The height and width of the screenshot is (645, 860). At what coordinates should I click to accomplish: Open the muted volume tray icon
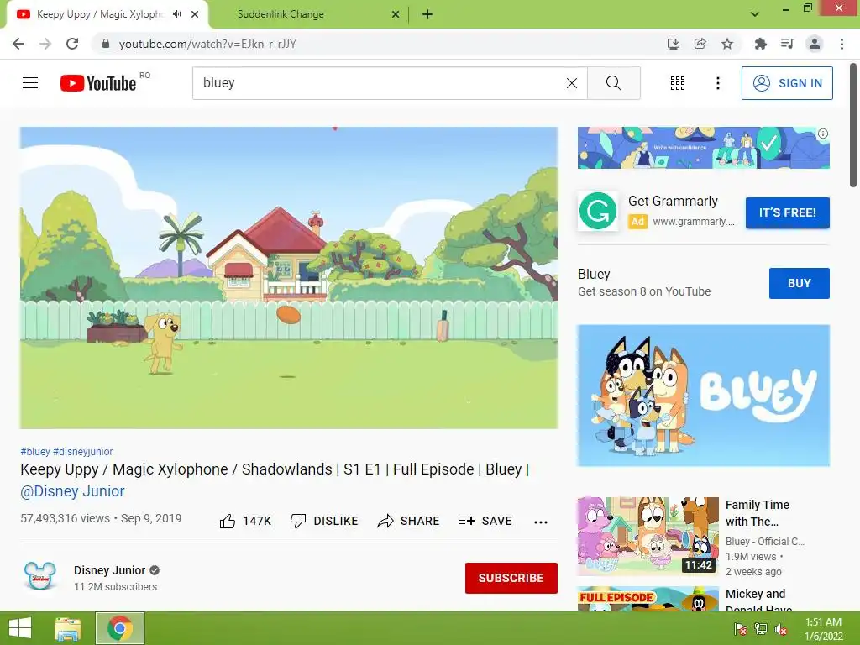(781, 629)
